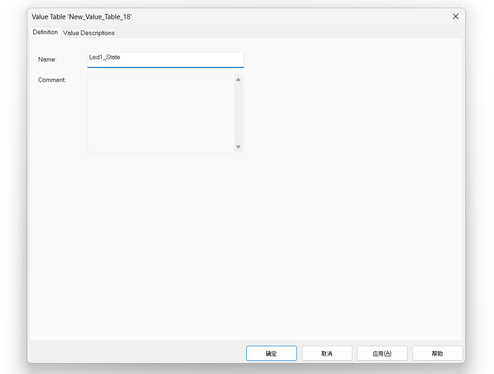494x374 pixels.
Task: Confirm with the 确定 button
Action: coord(271,353)
